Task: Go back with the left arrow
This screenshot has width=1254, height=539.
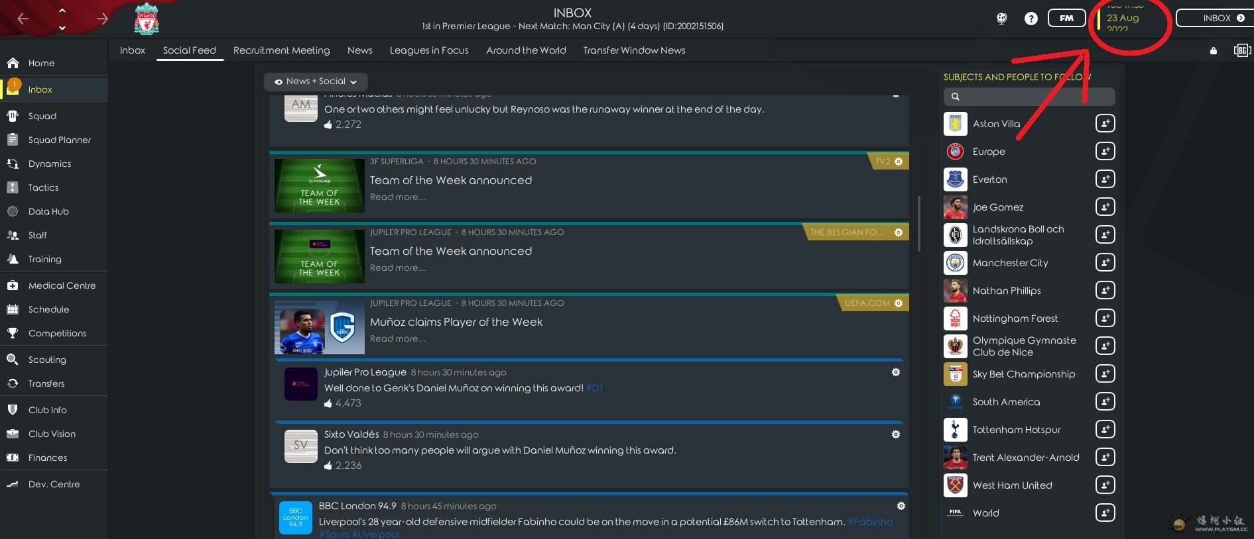Action: tap(23, 19)
